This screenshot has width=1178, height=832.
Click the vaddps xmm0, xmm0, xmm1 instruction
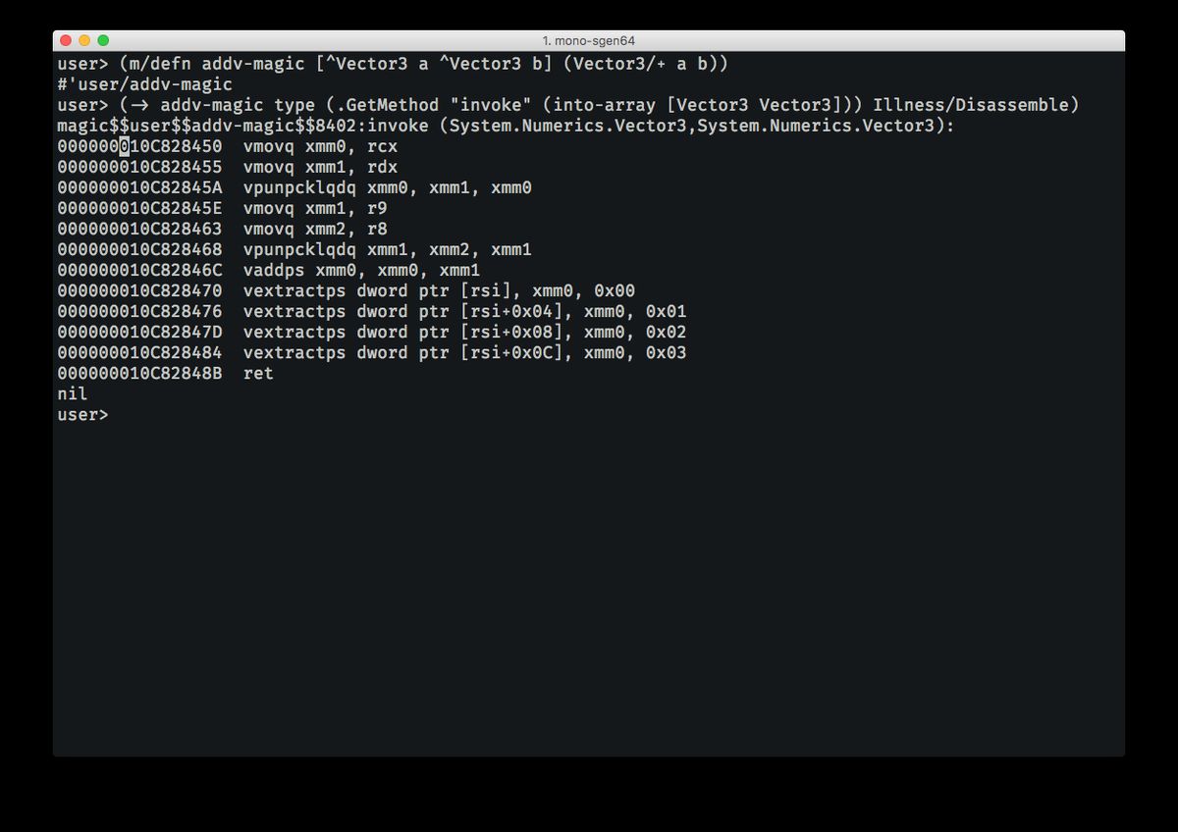pos(361,271)
